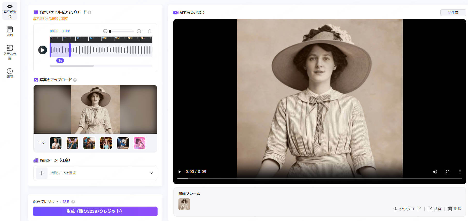The width and height of the screenshot is (468, 221).
Task: Play the generated video
Action: click(180, 172)
